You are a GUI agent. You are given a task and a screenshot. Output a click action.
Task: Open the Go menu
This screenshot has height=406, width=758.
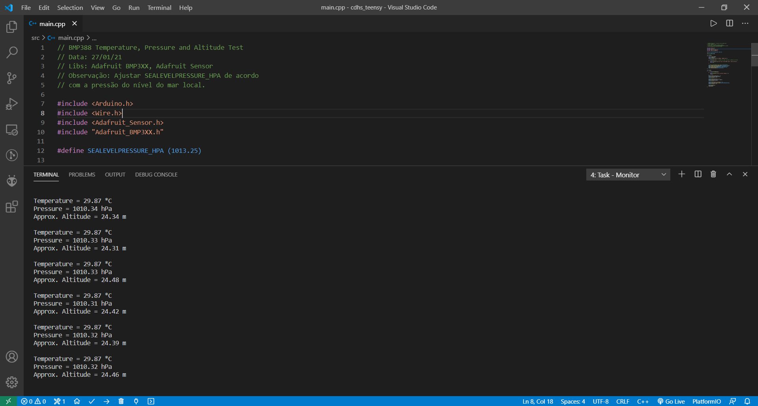(x=116, y=8)
